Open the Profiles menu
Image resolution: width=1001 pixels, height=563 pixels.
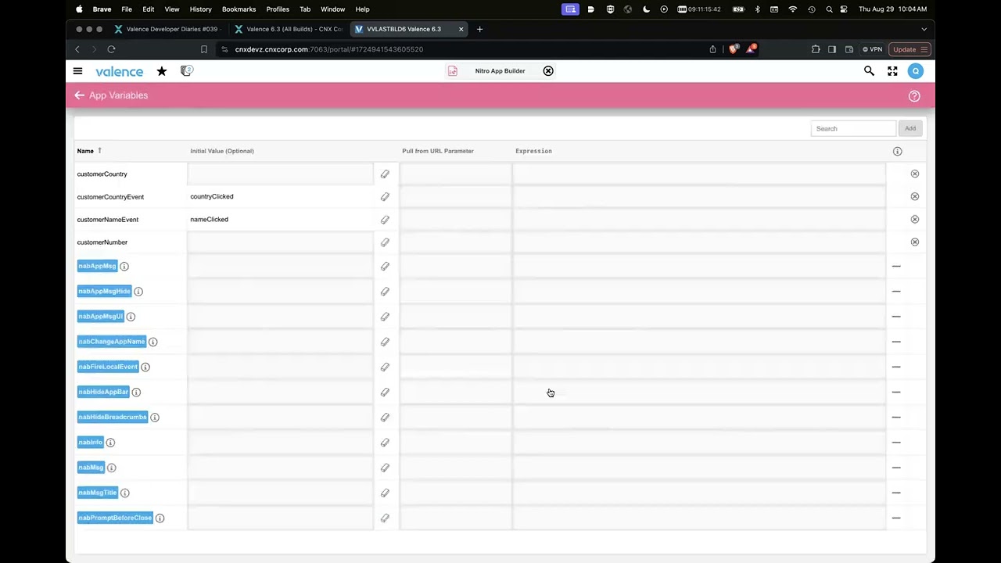(x=278, y=9)
